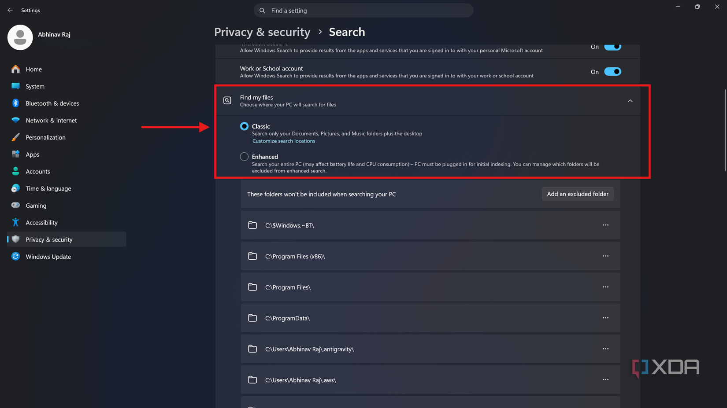Click the Bluetooth icon in sidebar
This screenshot has height=408, width=727.
16,103
